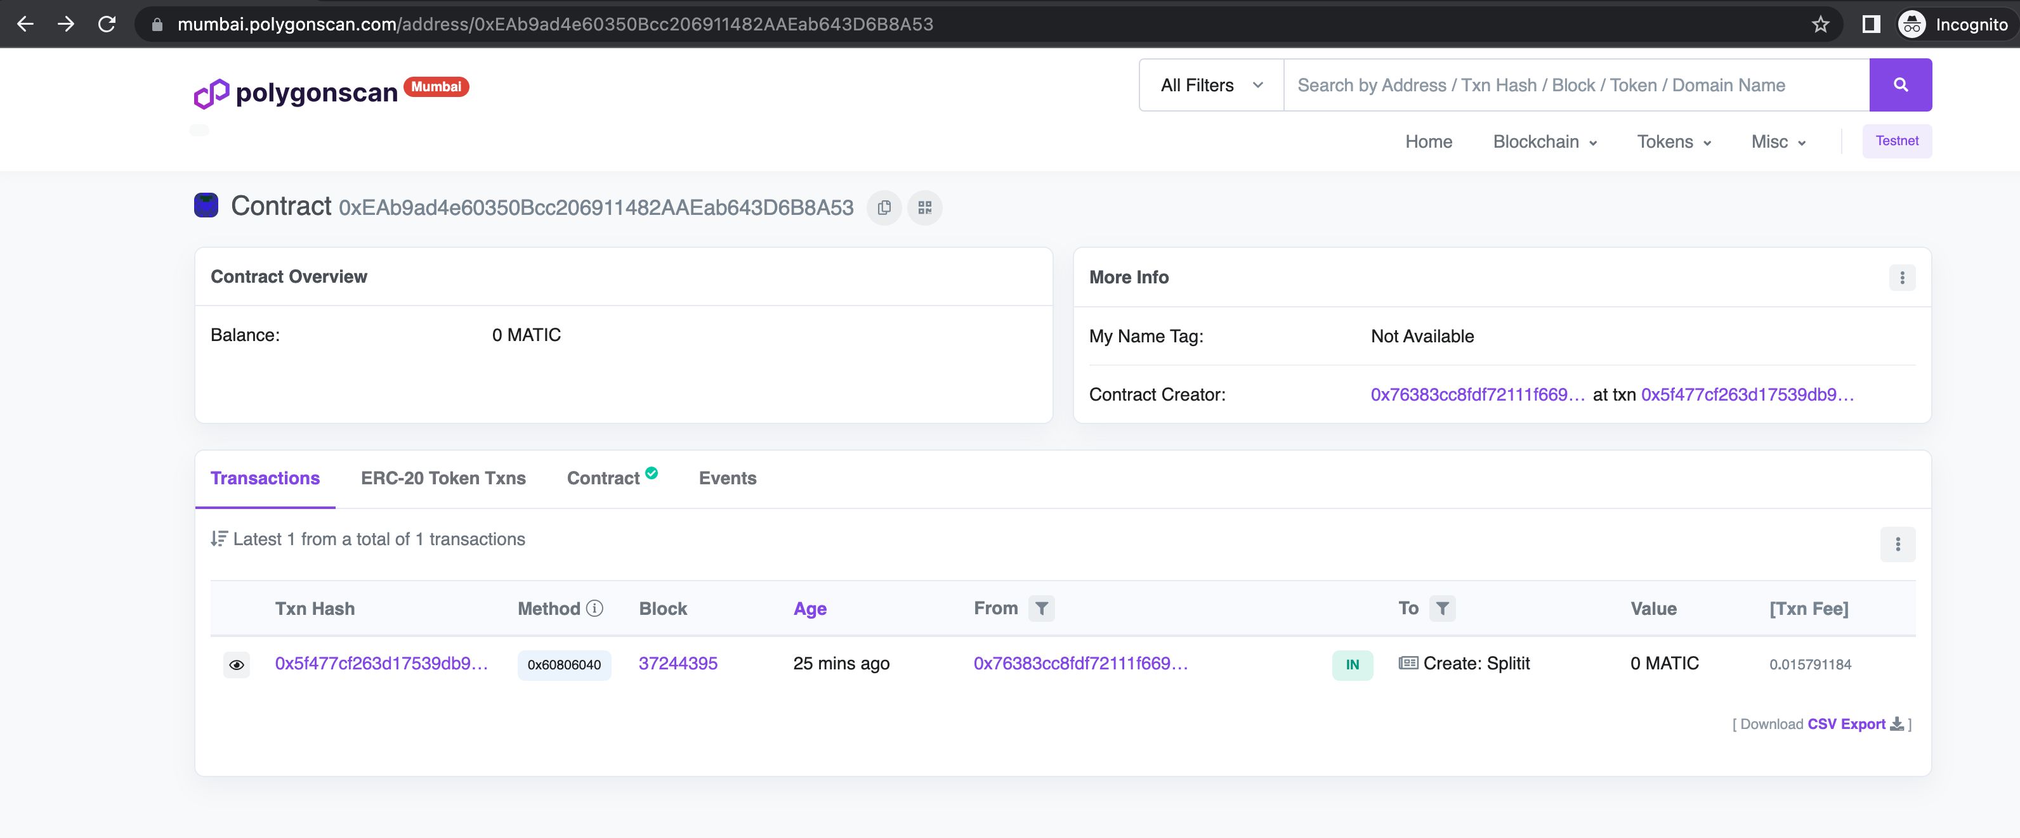
Task: Click the Mumbai network badge
Action: (x=436, y=87)
